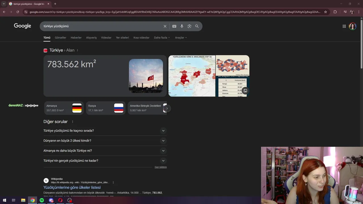This screenshot has width=363, height=204.
Task: Open the Turkish flag mosque photo
Action: click(146, 76)
